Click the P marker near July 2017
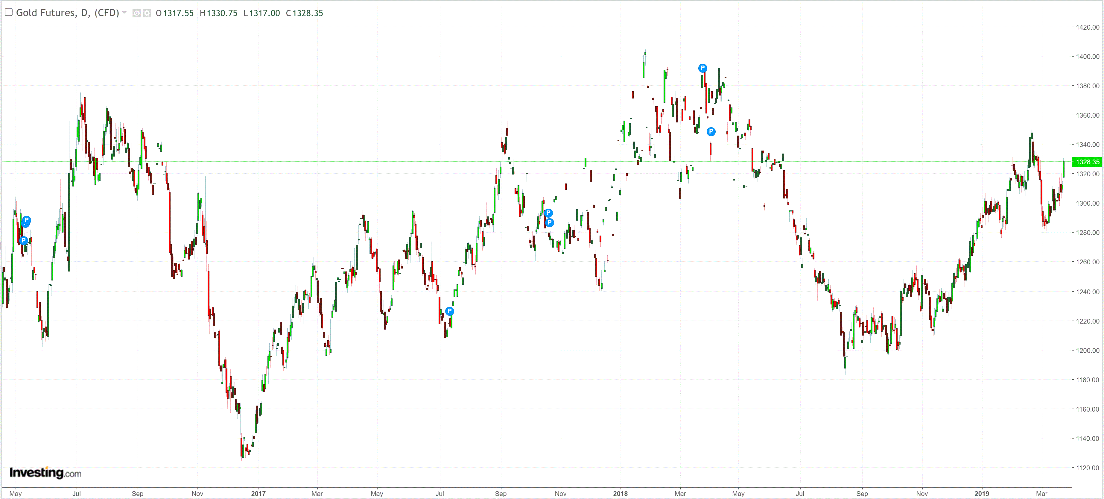This screenshot has height=499, width=1104. (449, 311)
